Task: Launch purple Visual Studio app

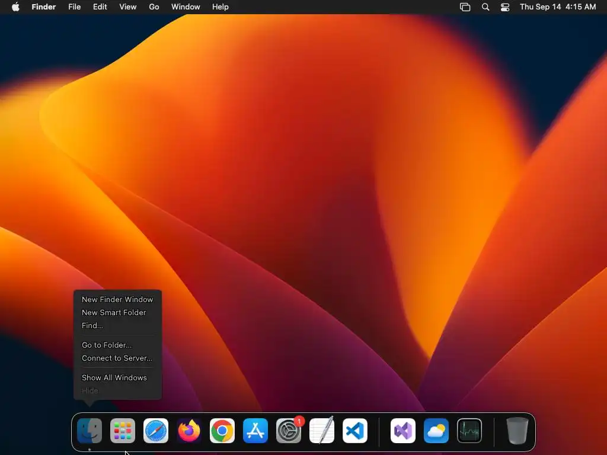Action: pyautogui.click(x=403, y=431)
